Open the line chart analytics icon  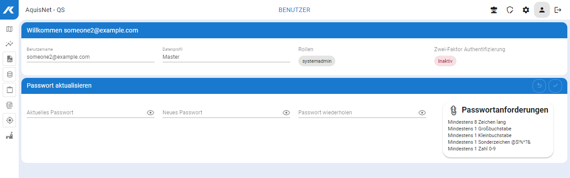[x=9, y=44]
